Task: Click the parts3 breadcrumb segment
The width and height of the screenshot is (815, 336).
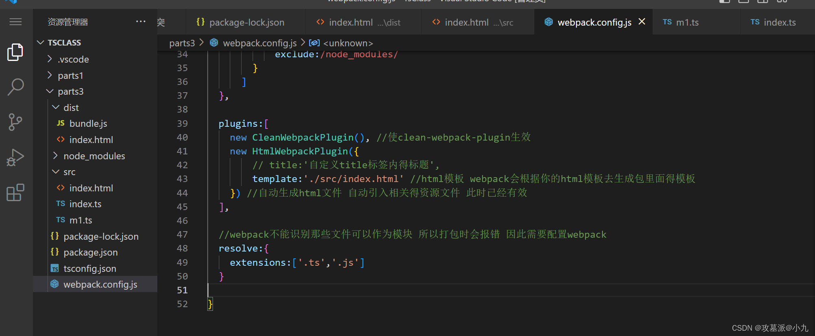Action: point(182,43)
